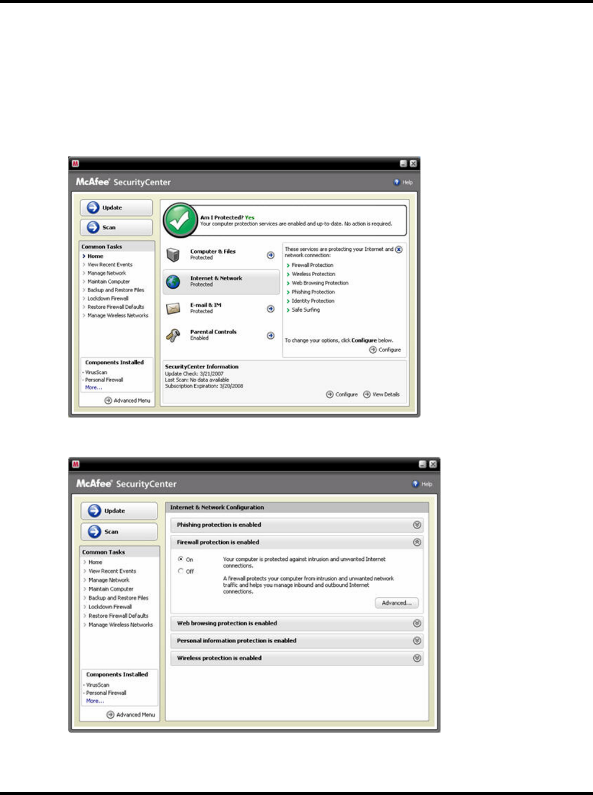Viewport: 593px width, 795px height.
Task: Click the Computer & Files category icon
Action: (x=173, y=254)
